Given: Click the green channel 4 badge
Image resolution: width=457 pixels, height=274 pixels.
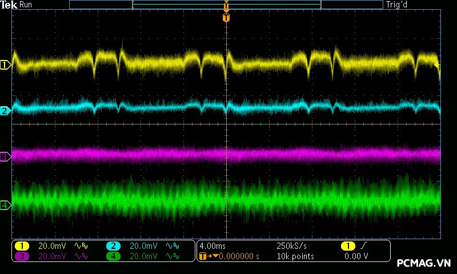Looking at the screenshot, I should [x=113, y=256].
